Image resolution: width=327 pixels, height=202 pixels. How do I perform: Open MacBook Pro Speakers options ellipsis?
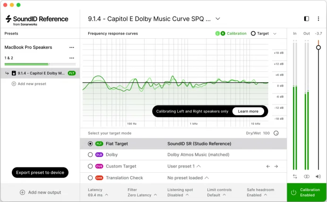[72, 47]
